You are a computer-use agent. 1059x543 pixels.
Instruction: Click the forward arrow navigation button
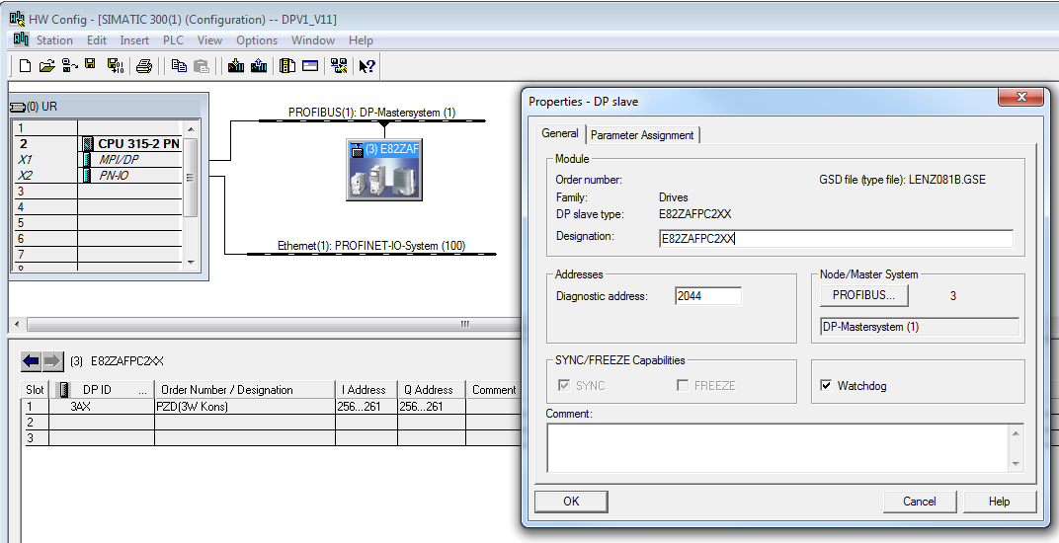[x=52, y=361]
